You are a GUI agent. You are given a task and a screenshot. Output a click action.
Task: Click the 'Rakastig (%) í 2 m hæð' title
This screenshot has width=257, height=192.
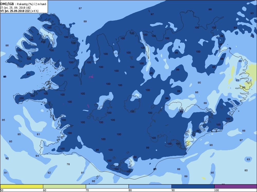coord(31,4)
